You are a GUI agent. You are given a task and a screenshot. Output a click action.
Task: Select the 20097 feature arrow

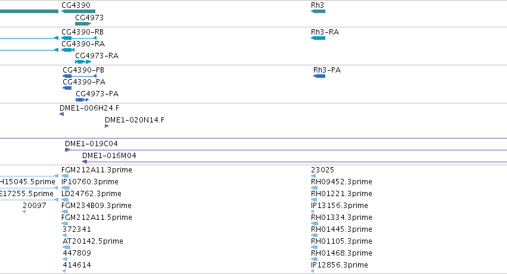pyautogui.click(x=24, y=212)
